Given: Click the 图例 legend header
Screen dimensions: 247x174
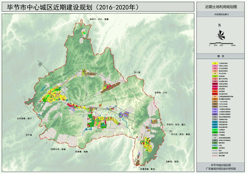Looking at the screenshot, I should tap(221, 56).
